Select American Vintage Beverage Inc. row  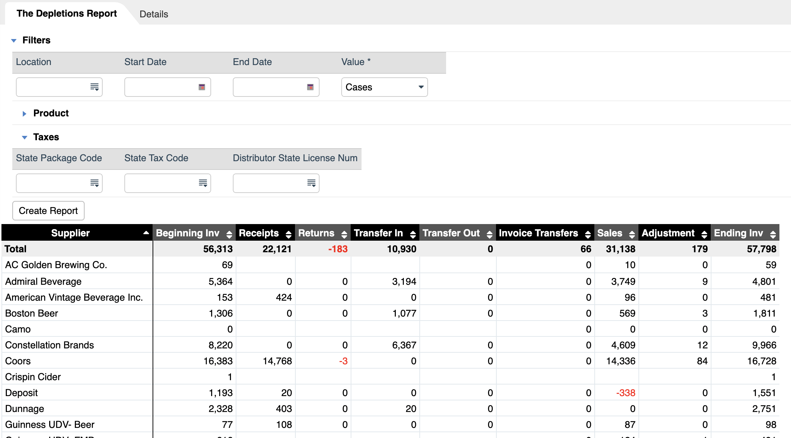click(390, 297)
